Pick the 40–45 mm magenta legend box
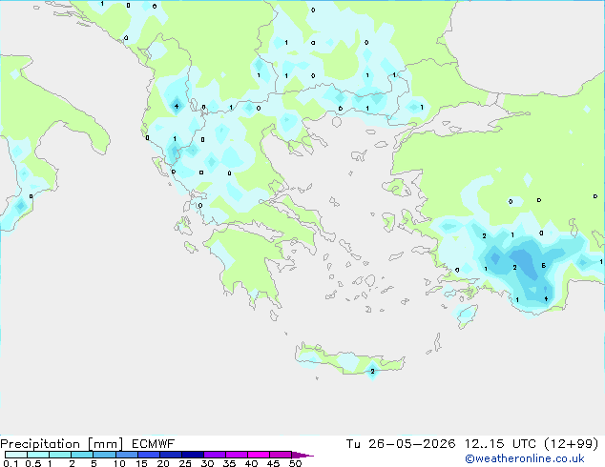Viewport: 605px width, 467px height. pyautogui.click(x=259, y=455)
